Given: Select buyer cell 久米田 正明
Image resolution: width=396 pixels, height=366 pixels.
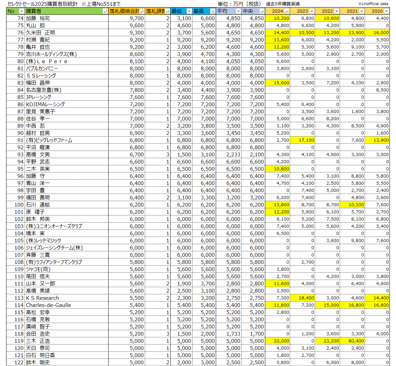Looking at the screenshot, I should 67,33.
